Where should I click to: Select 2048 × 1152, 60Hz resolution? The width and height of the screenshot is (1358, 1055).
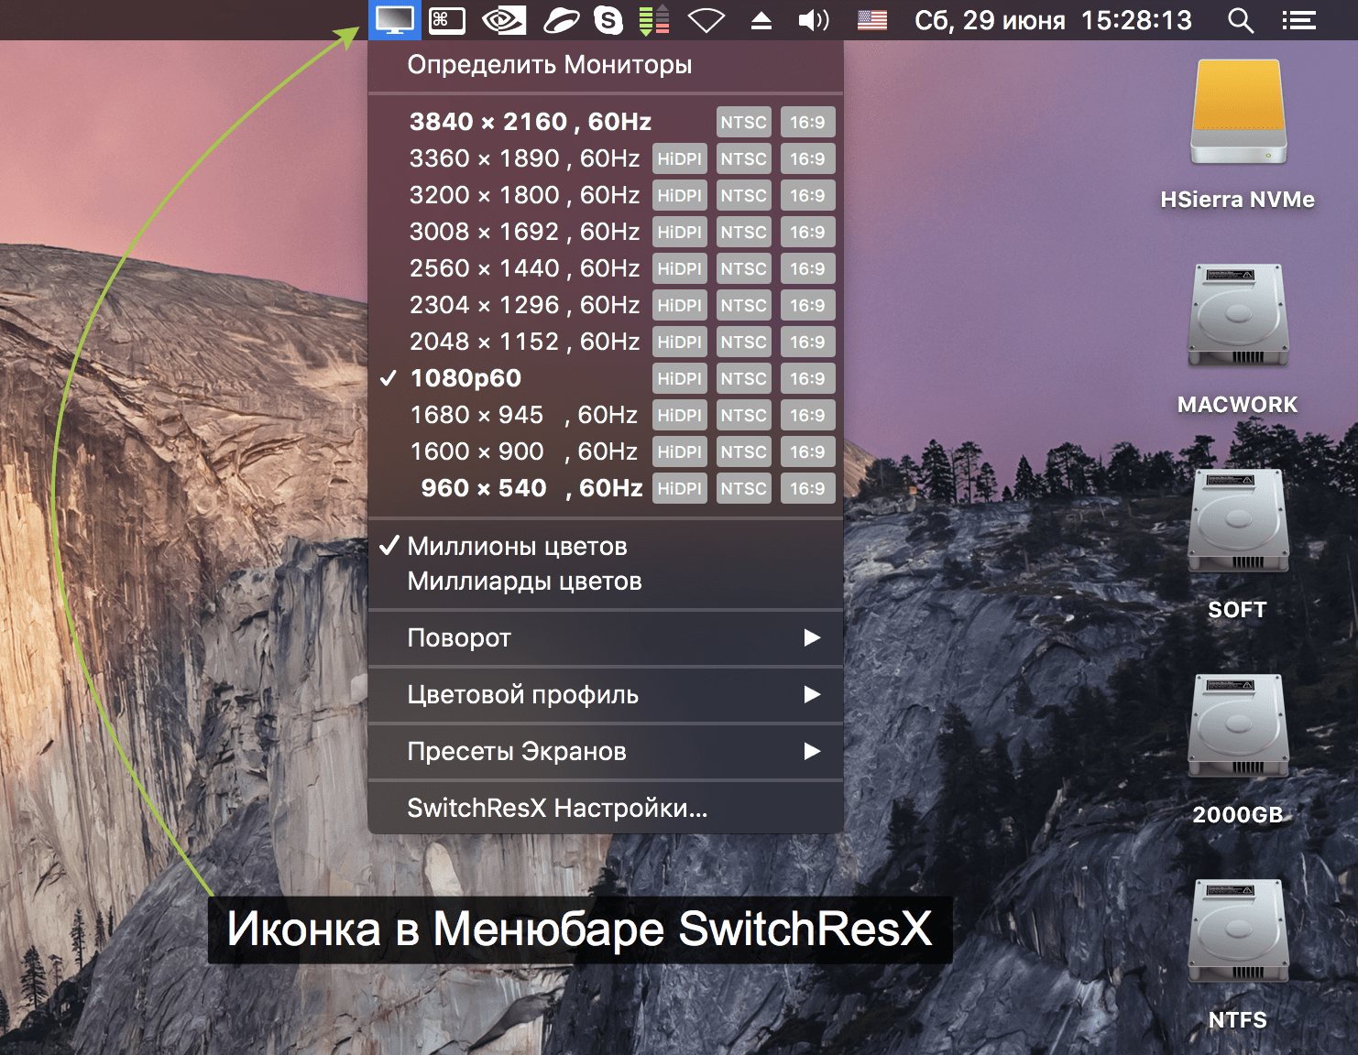(605, 342)
